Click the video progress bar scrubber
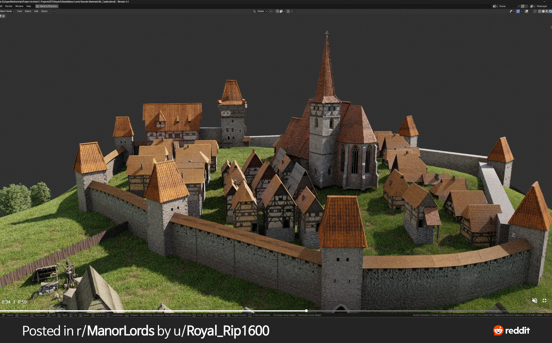This screenshot has height=343, width=552. pyautogui.click(x=306, y=311)
